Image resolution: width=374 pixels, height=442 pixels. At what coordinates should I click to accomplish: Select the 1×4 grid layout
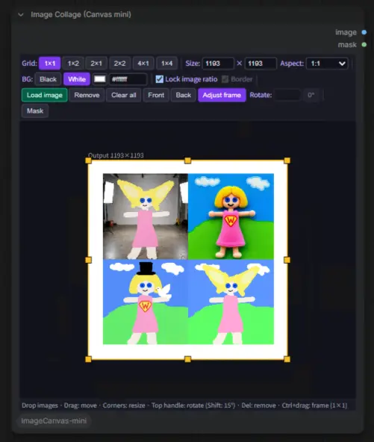167,63
